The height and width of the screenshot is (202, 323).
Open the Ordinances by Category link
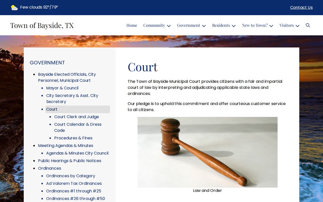click(71, 176)
